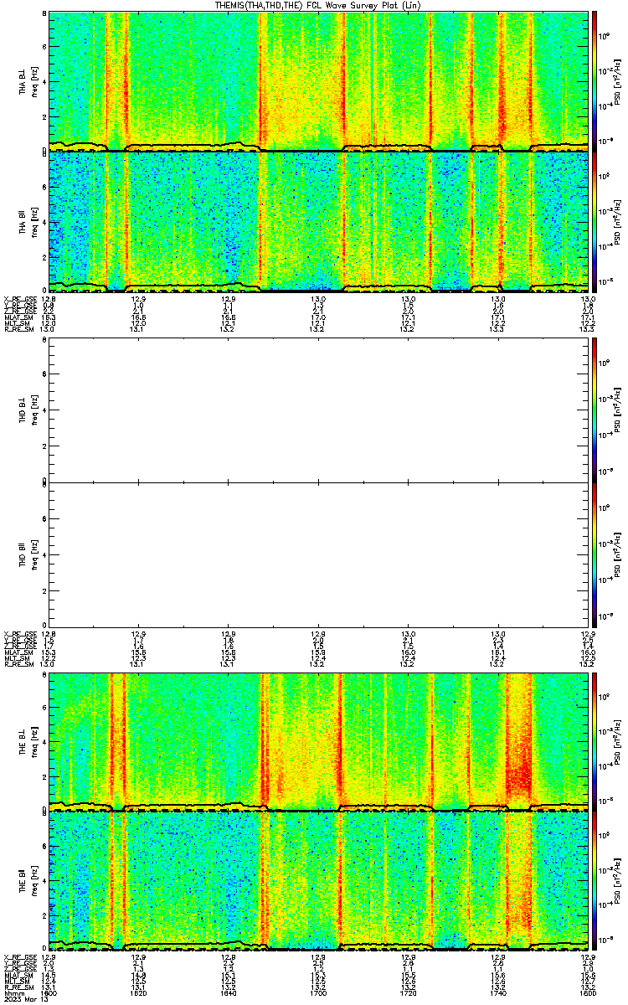Screen dimensions: 628x1005
Task: Click the PSD label next to THE B-parallel color bar
Action: (618, 882)
